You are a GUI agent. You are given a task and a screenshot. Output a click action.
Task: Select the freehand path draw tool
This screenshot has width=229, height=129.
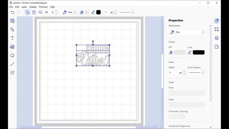click(x=13, y=72)
